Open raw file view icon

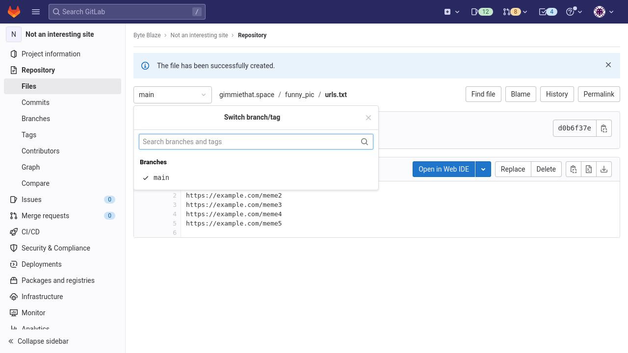589,169
